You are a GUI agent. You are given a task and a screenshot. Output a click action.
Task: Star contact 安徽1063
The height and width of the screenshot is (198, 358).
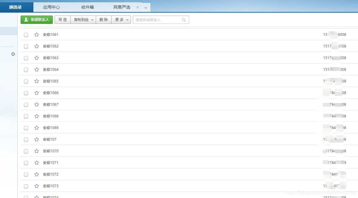point(37,58)
